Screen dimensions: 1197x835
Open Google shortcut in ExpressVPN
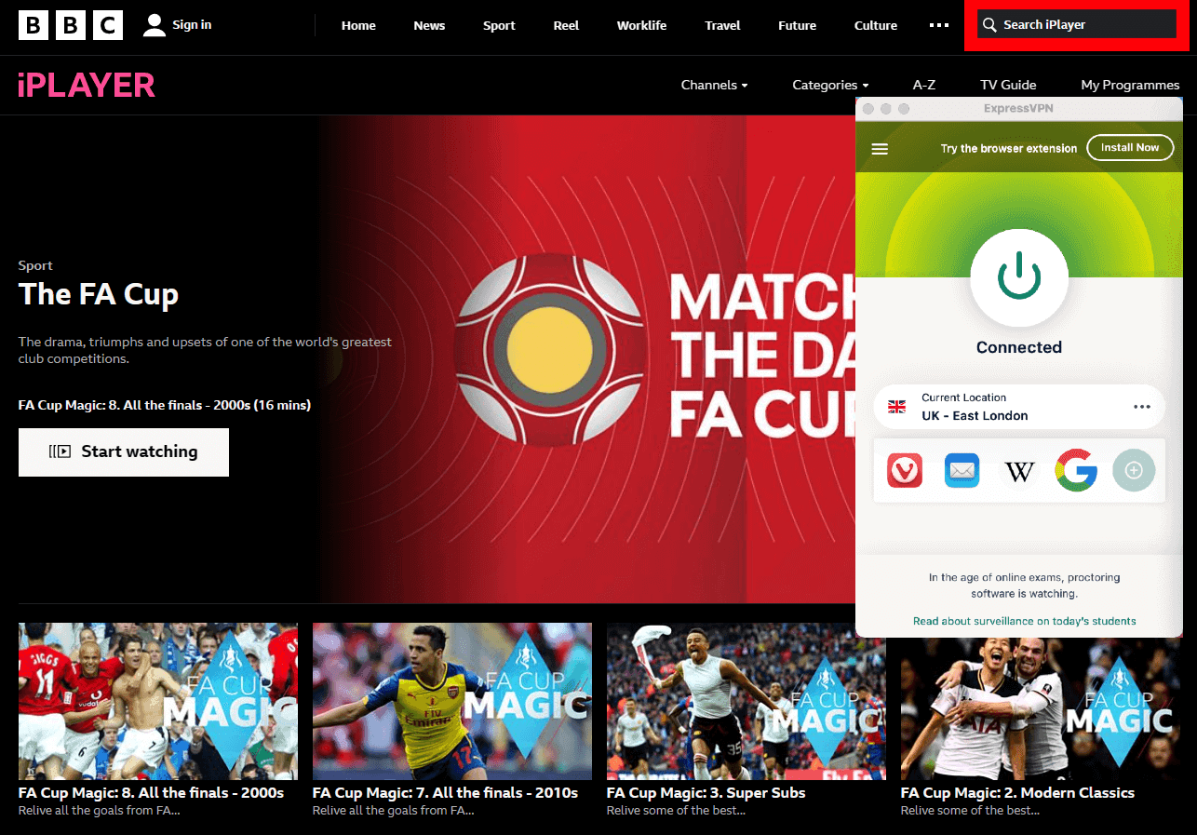click(x=1076, y=471)
